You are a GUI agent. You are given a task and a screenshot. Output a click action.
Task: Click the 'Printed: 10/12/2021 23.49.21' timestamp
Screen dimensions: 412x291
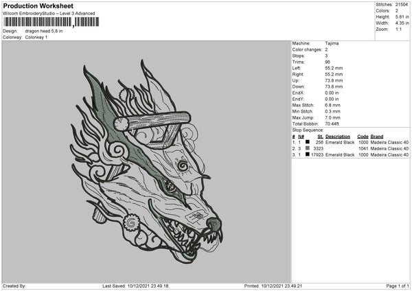[273, 286]
